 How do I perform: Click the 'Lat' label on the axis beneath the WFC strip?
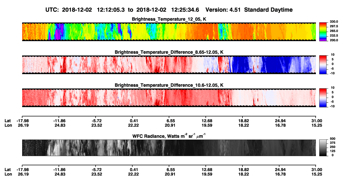point(7,169)
